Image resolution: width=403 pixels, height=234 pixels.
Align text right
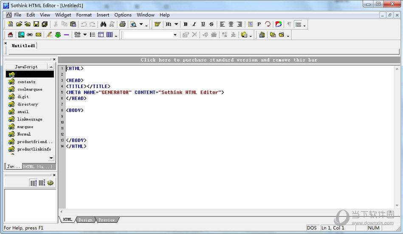[239, 24]
